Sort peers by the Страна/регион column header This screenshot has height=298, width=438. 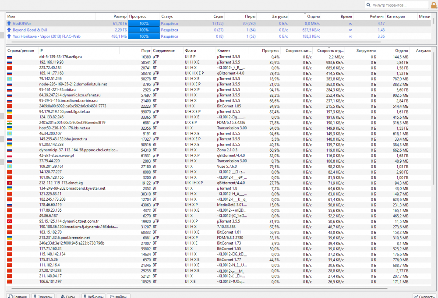(x=21, y=50)
